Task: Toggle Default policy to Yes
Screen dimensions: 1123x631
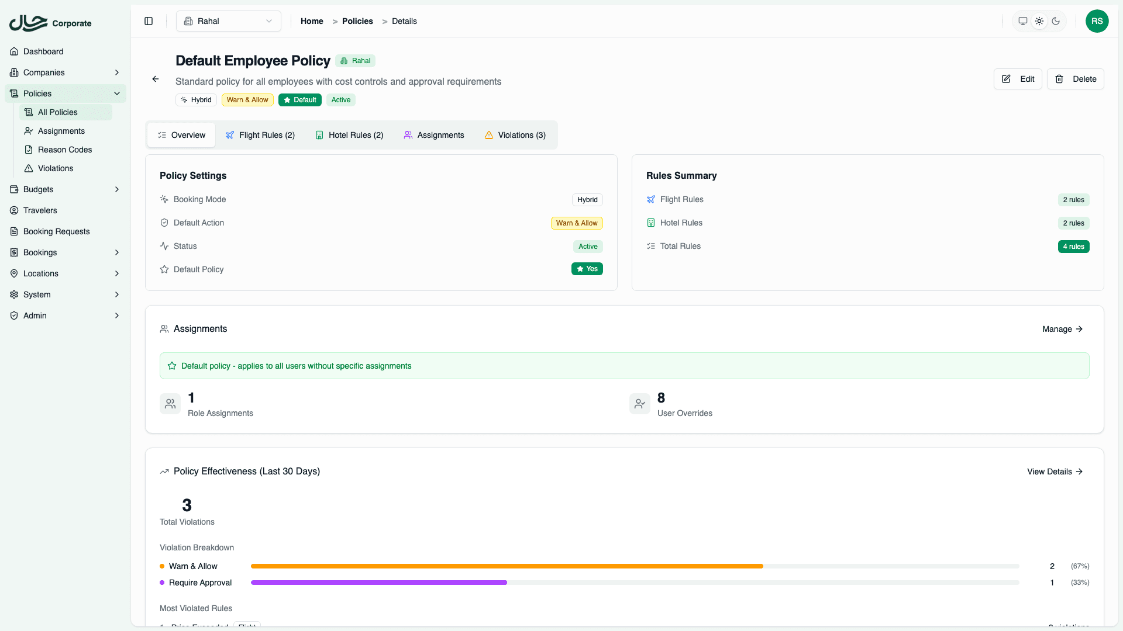Action: point(587,269)
